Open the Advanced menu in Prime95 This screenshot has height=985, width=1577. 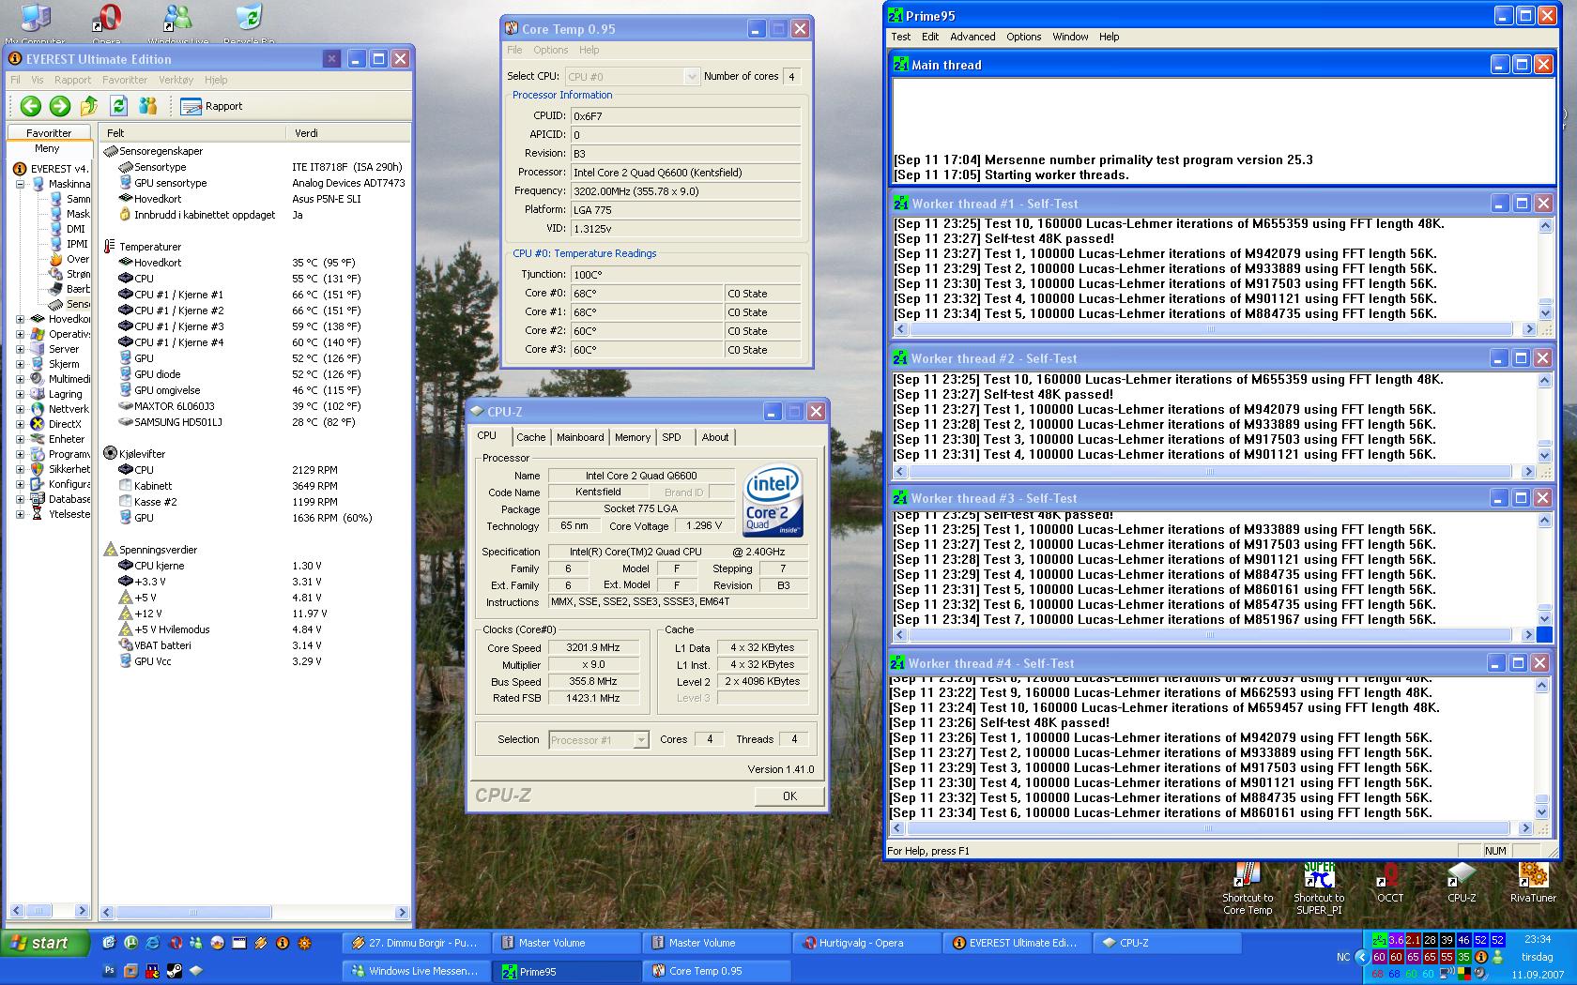pyautogui.click(x=972, y=37)
